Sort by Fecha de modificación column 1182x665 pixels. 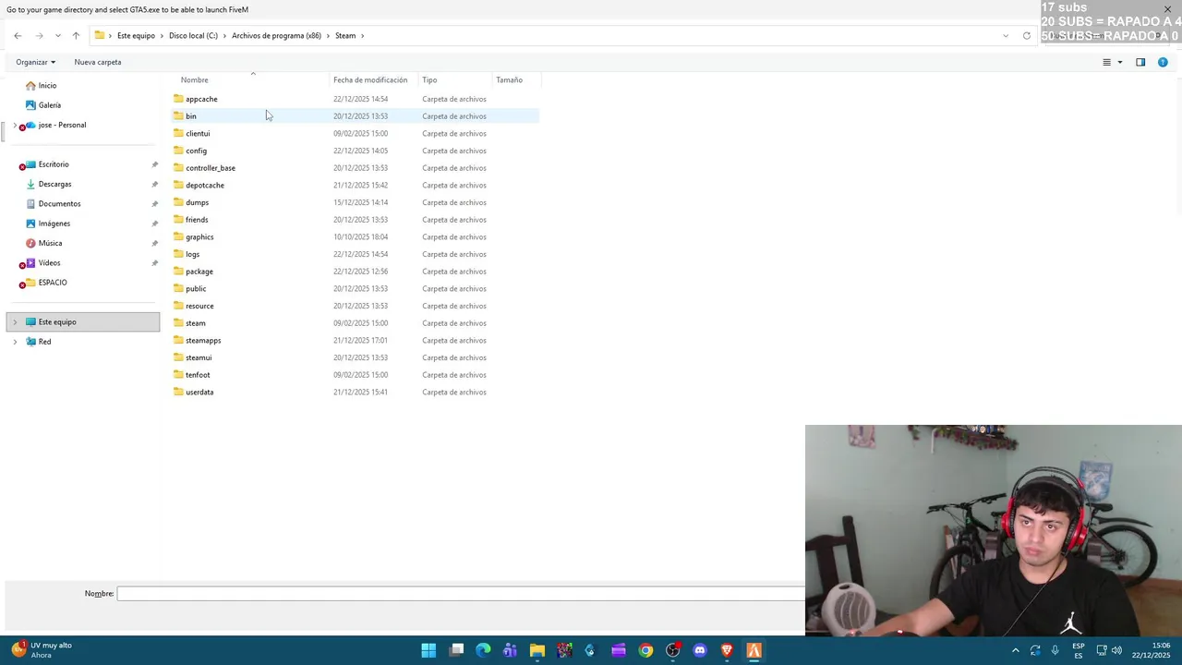point(370,80)
